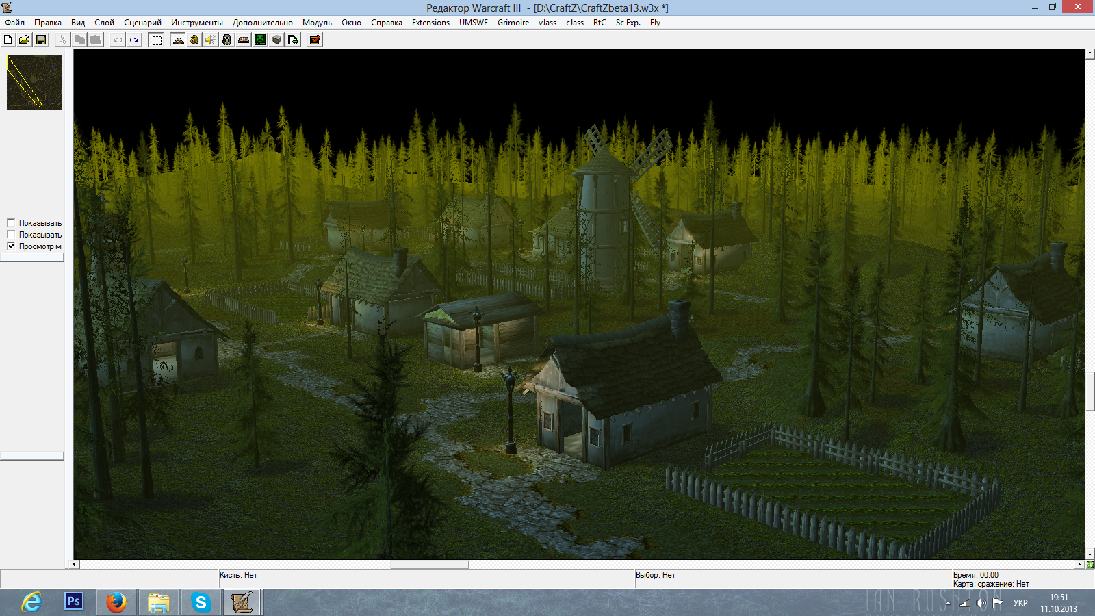Image resolution: width=1095 pixels, height=616 pixels.
Task: Open the Инструменты menu
Action: tap(196, 23)
